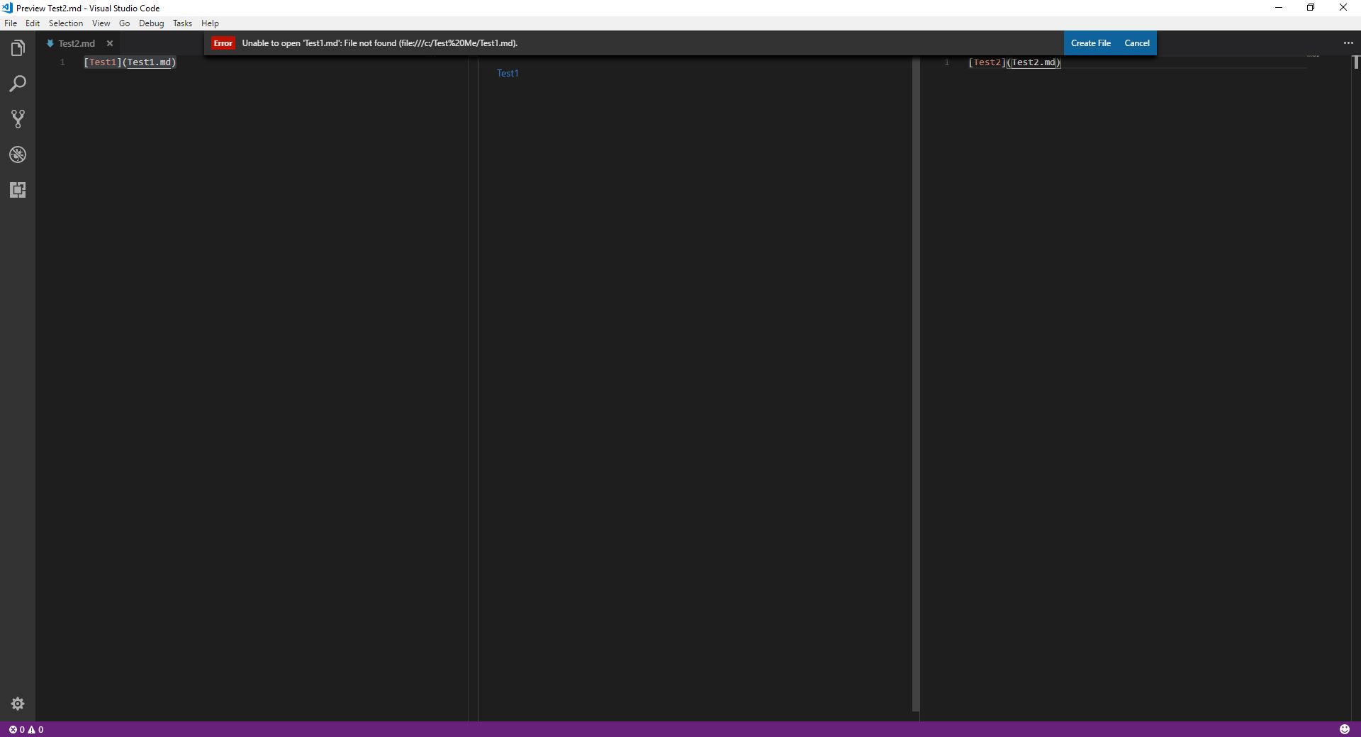Image resolution: width=1361 pixels, height=737 pixels.
Task: Click Cancel in the error notification
Action: (x=1137, y=43)
